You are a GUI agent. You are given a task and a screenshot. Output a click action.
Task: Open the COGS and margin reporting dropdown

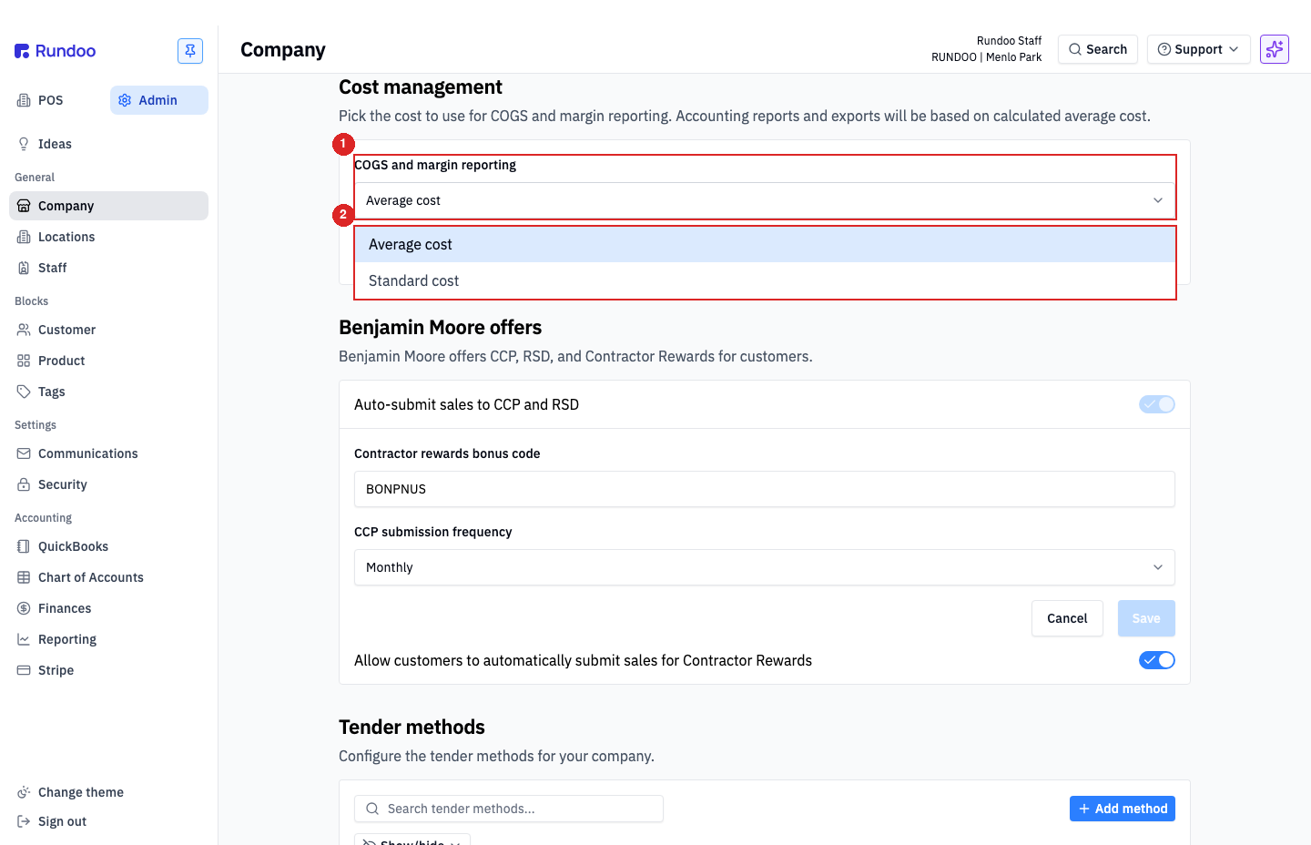pos(765,200)
